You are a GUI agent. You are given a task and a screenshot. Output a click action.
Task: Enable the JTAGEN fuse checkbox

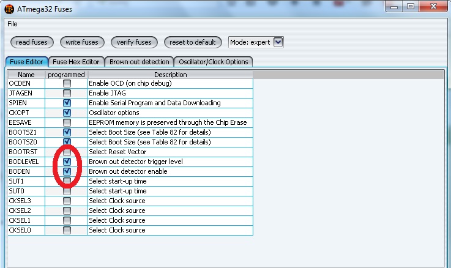coord(67,93)
